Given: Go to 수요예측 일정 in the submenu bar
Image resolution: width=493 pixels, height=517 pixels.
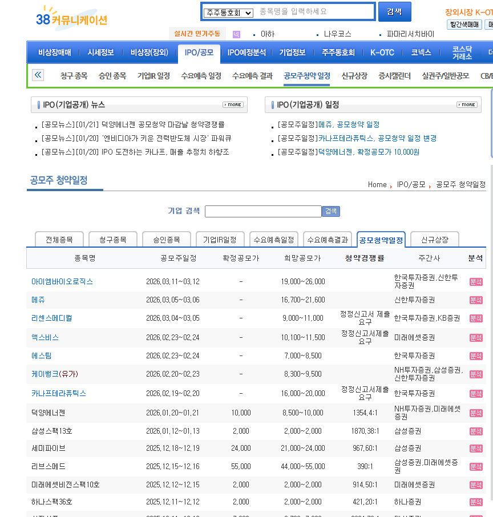Looking at the screenshot, I should (x=201, y=76).
